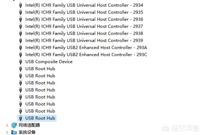203x135 pixels.
Task: Click USB icon beside Host Controller 2936
Action: (x=20, y=19)
